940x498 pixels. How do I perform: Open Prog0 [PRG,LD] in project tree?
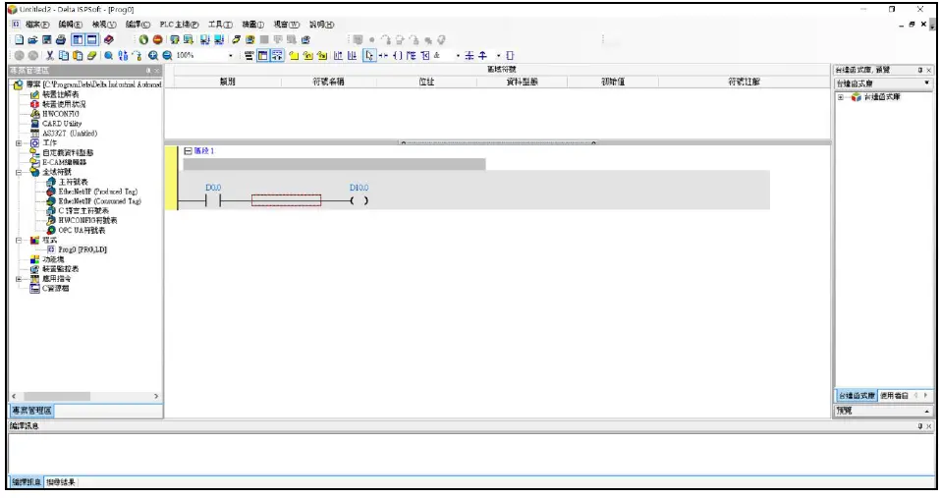point(83,249)
